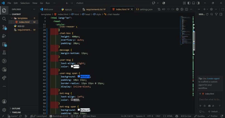
Task: Click the master branch indicator
Action: point(13,116)
